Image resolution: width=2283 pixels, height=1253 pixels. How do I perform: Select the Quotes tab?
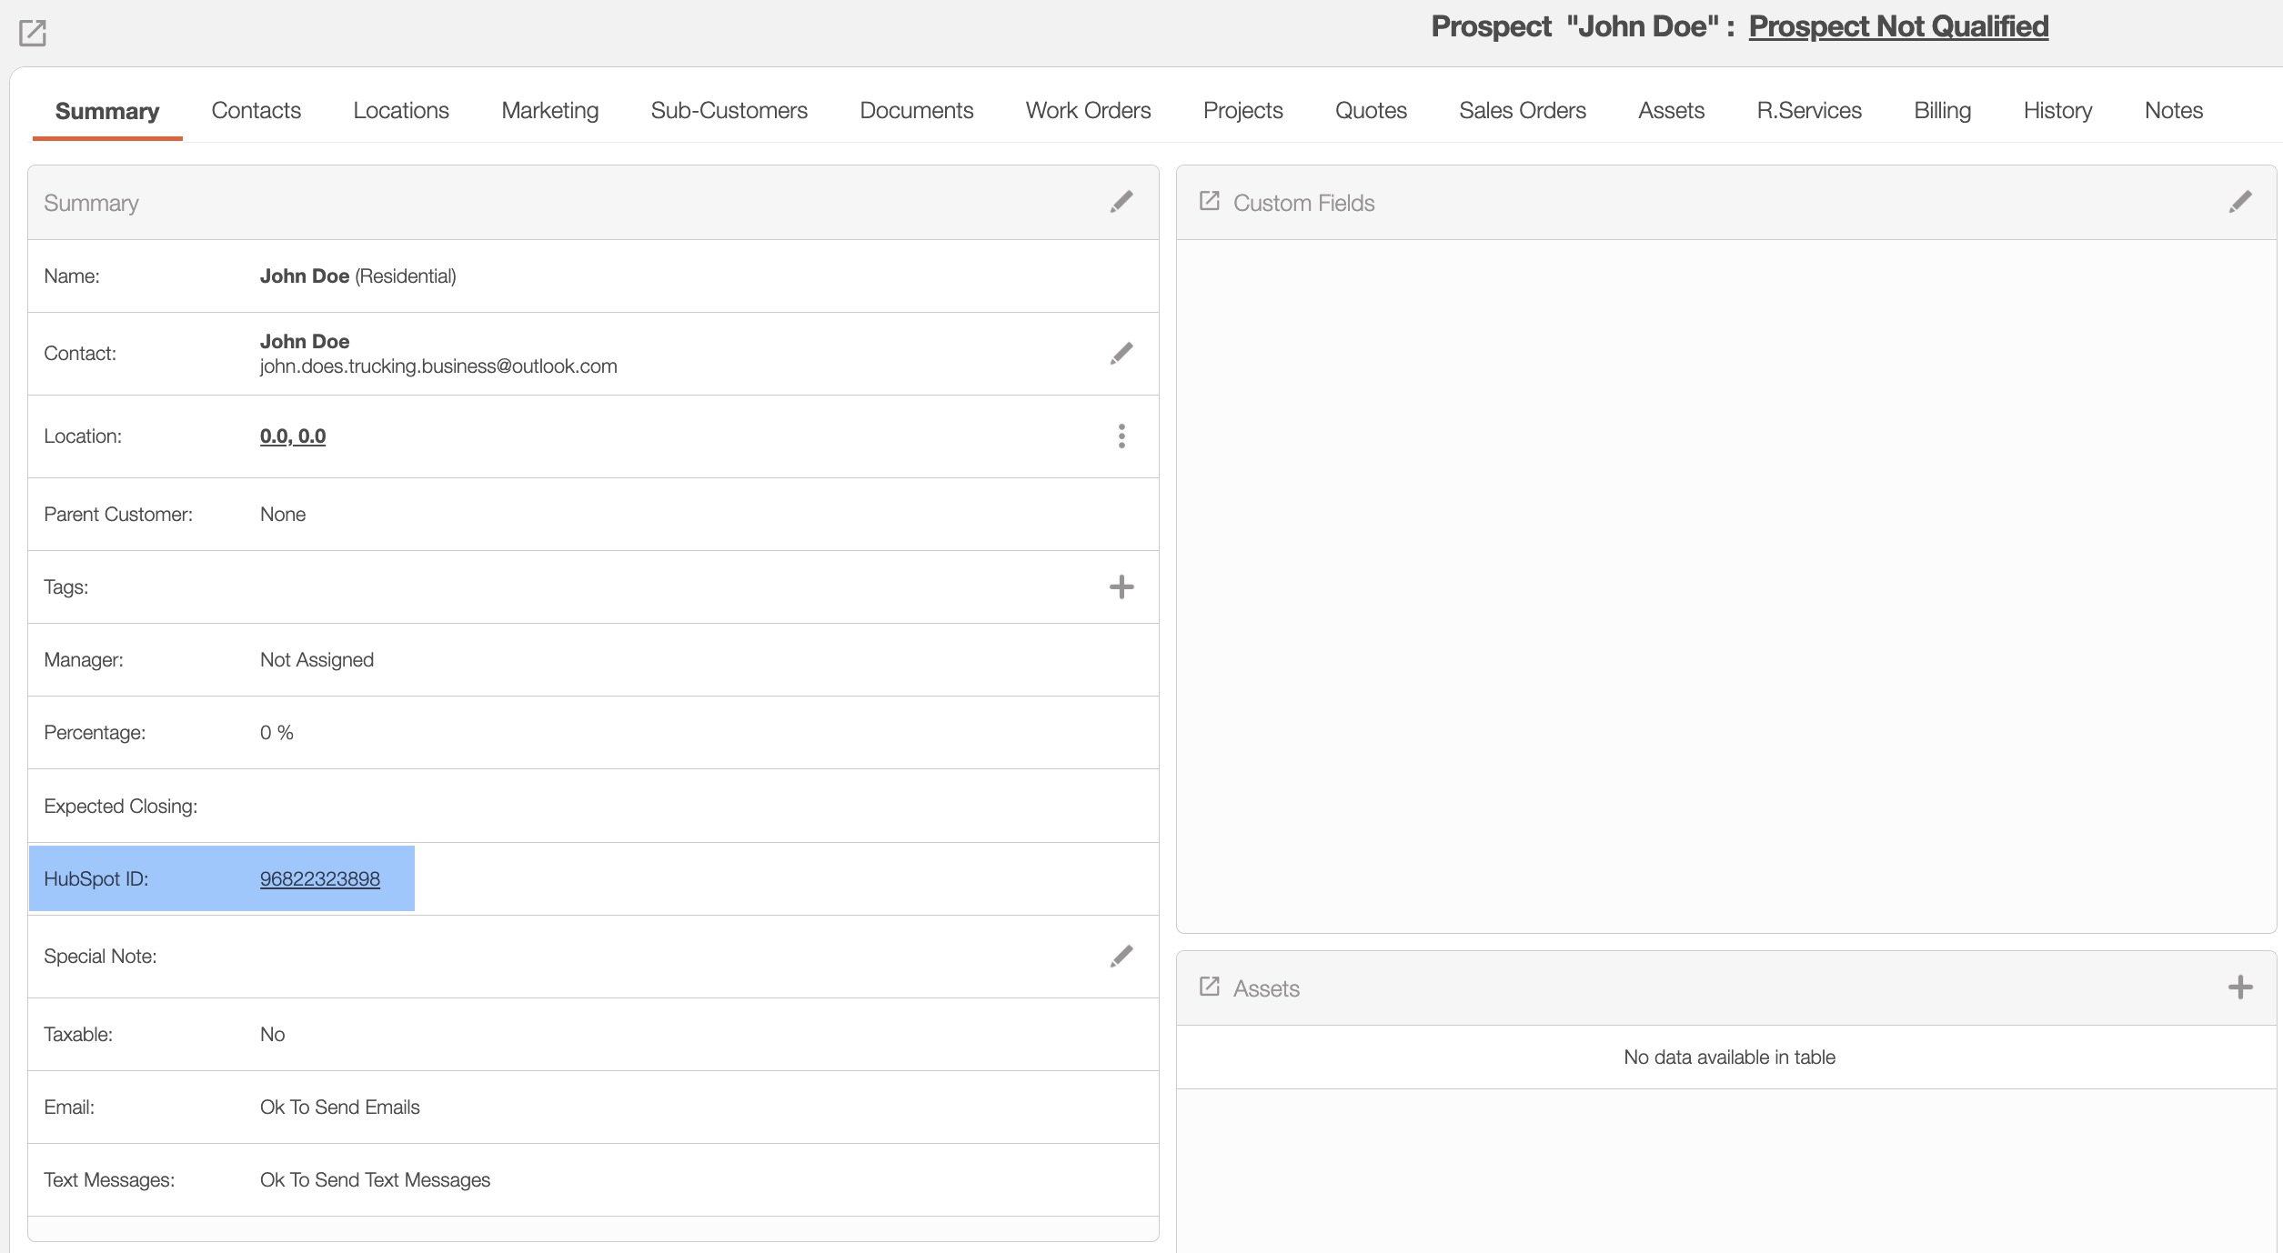click(x=1371, y=111)
